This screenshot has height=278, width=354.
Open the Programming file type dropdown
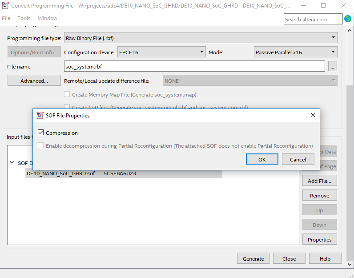coord(201,38)
